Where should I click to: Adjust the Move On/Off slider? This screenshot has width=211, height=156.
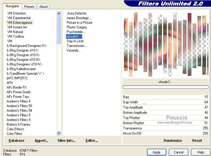pos(165,133)
